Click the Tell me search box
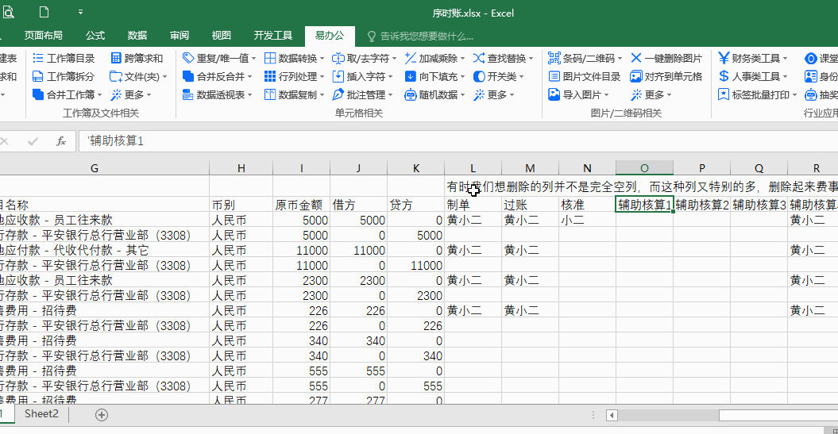Image resolution: width=838 pixels, height=434 pixels. 421,36
